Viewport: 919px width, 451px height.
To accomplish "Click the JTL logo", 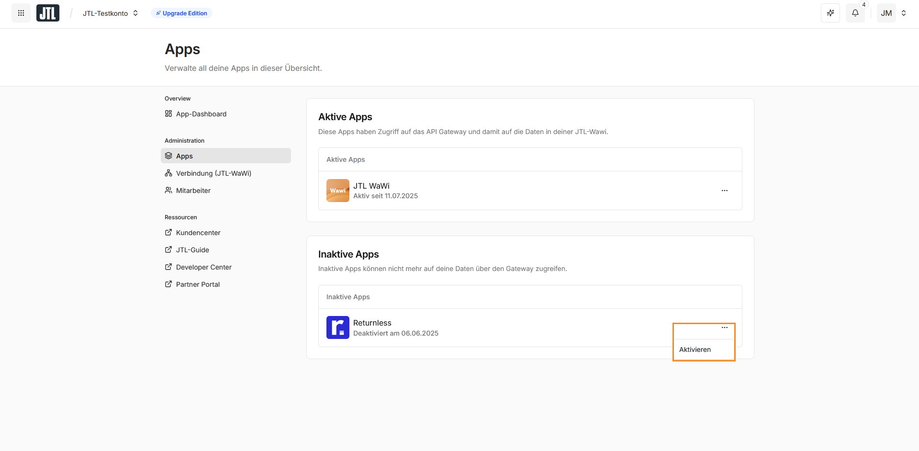I will coord(48,13).
